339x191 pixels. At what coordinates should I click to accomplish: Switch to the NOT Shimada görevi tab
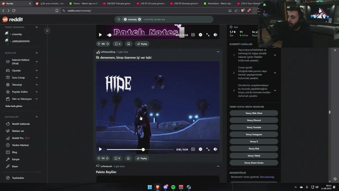tap(117, 3)
